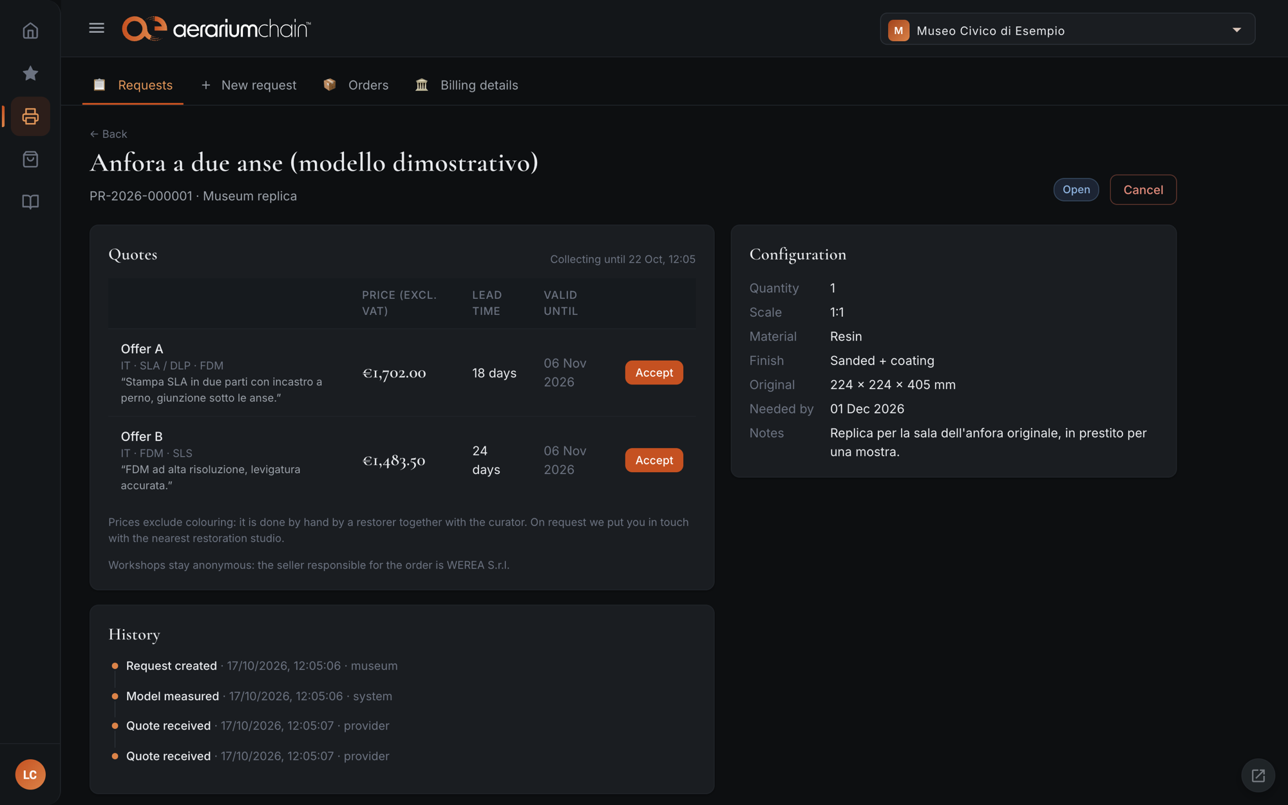Open the favorites star icon
Image resolution: width=1288 pixels, height=805 pixels.
coord(30,73)
